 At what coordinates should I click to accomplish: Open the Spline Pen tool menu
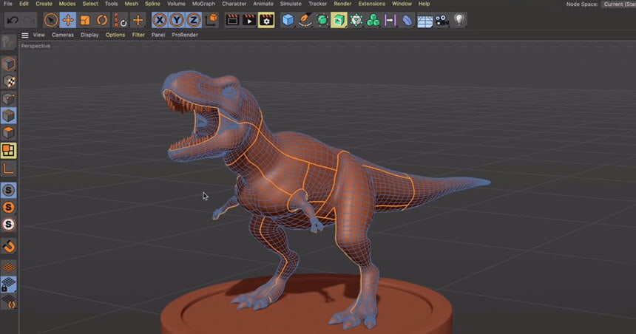pos(305,20)
